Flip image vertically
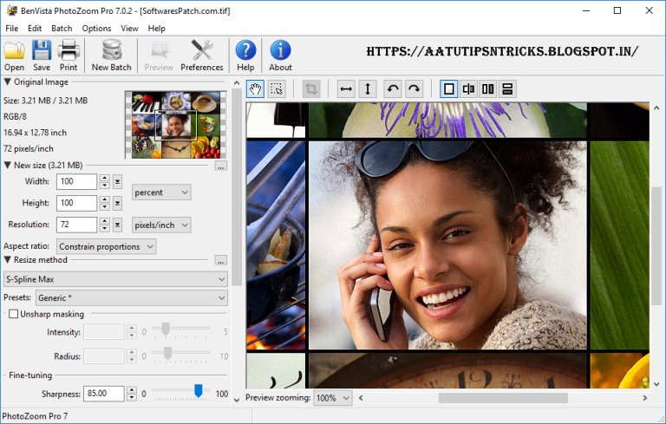 [368, 88]
